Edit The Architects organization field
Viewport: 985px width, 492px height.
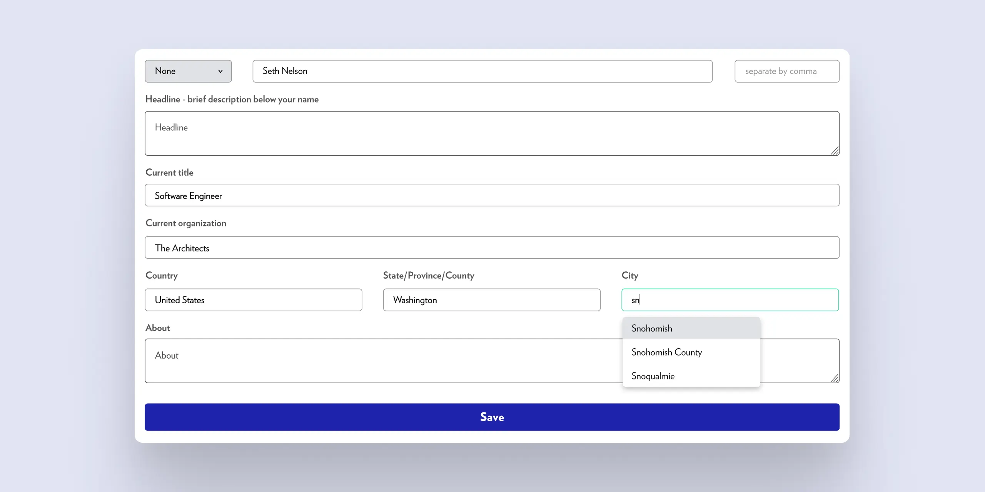point(492,248)
